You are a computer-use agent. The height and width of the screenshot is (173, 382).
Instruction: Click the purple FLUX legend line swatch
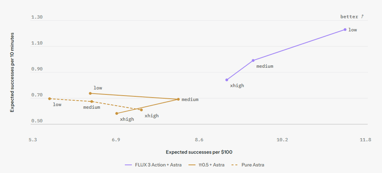[128, 165]
